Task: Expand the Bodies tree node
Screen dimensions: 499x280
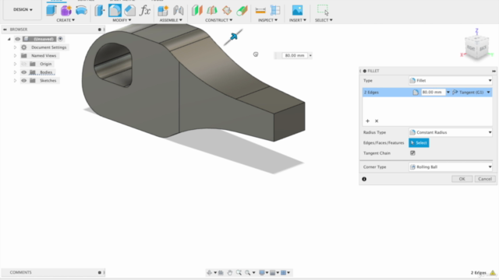Action: 15,72
